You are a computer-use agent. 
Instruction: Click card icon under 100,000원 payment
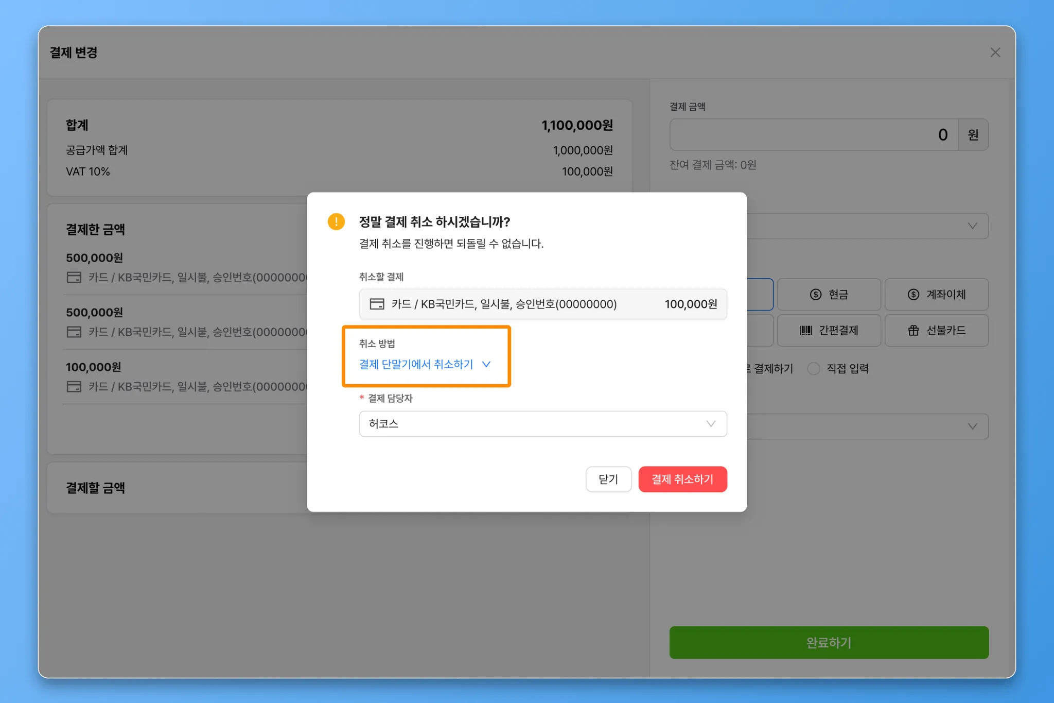tap(74, 387)
